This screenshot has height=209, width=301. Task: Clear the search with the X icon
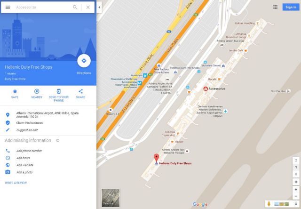(88, 8)
